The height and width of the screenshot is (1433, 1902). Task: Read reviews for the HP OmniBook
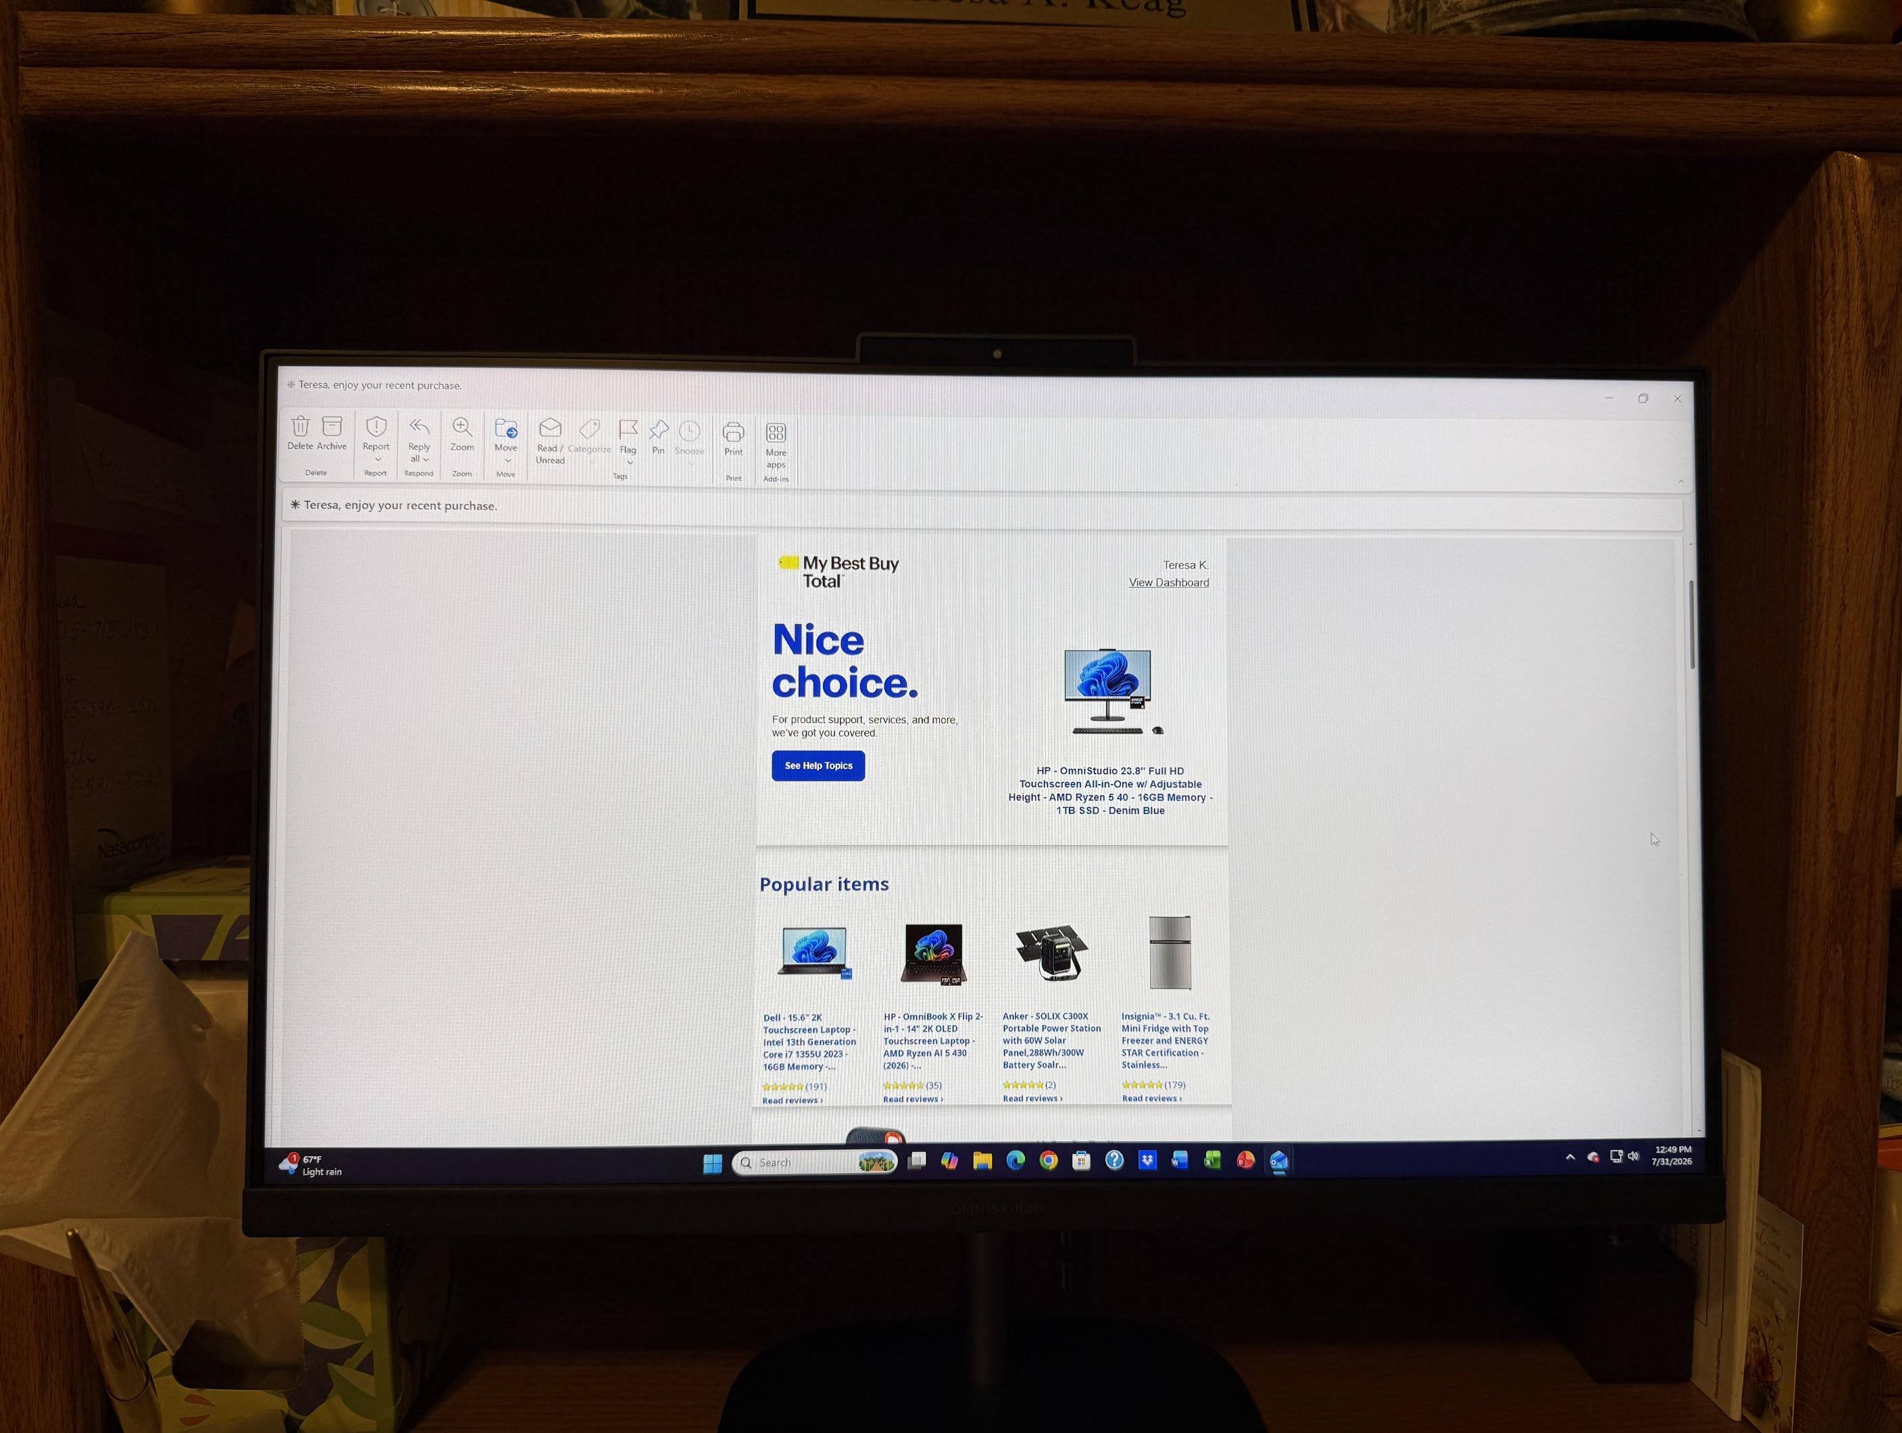(912, 1099)
